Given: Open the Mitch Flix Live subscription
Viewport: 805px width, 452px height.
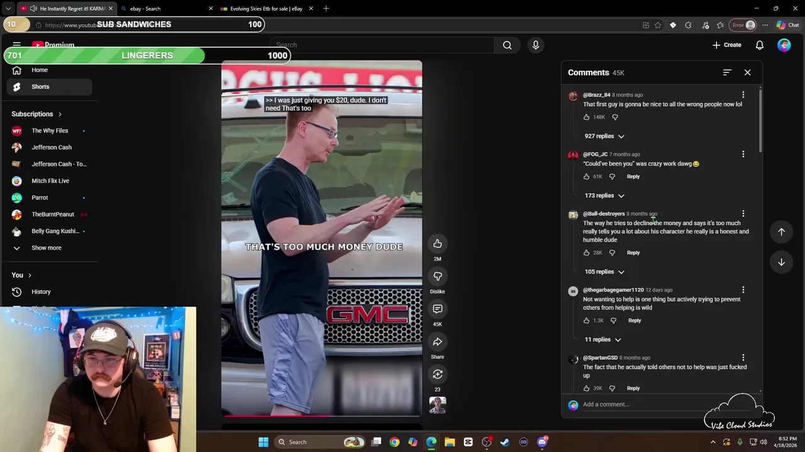Looking at the screenshot, I should [x=49, y=181].
